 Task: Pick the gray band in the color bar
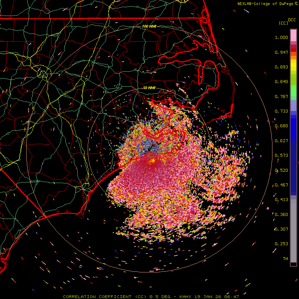[x=293, y=231]
